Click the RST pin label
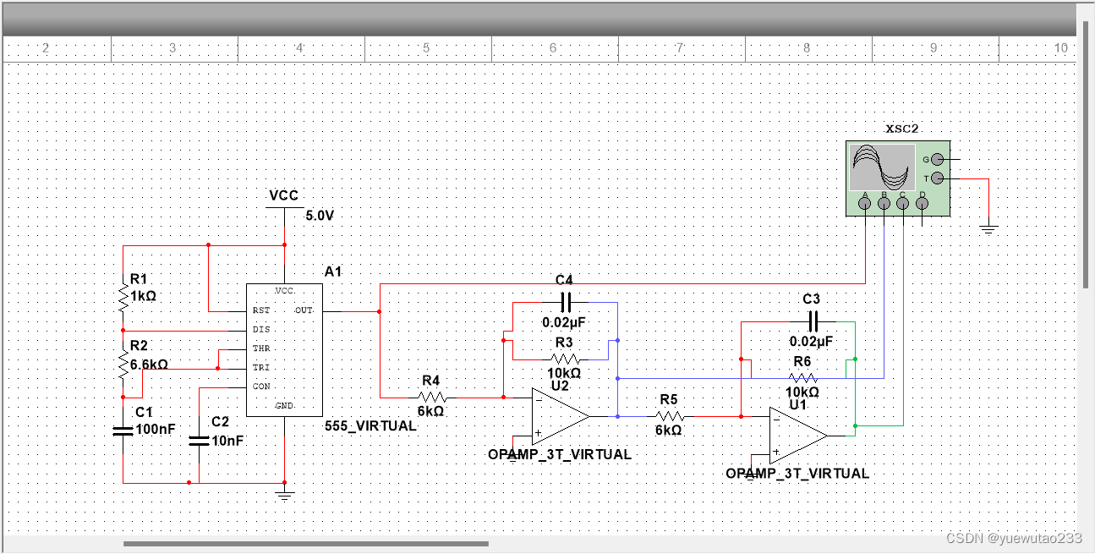The width and height of the screenshot is (1095, 554). coord(260,310)
